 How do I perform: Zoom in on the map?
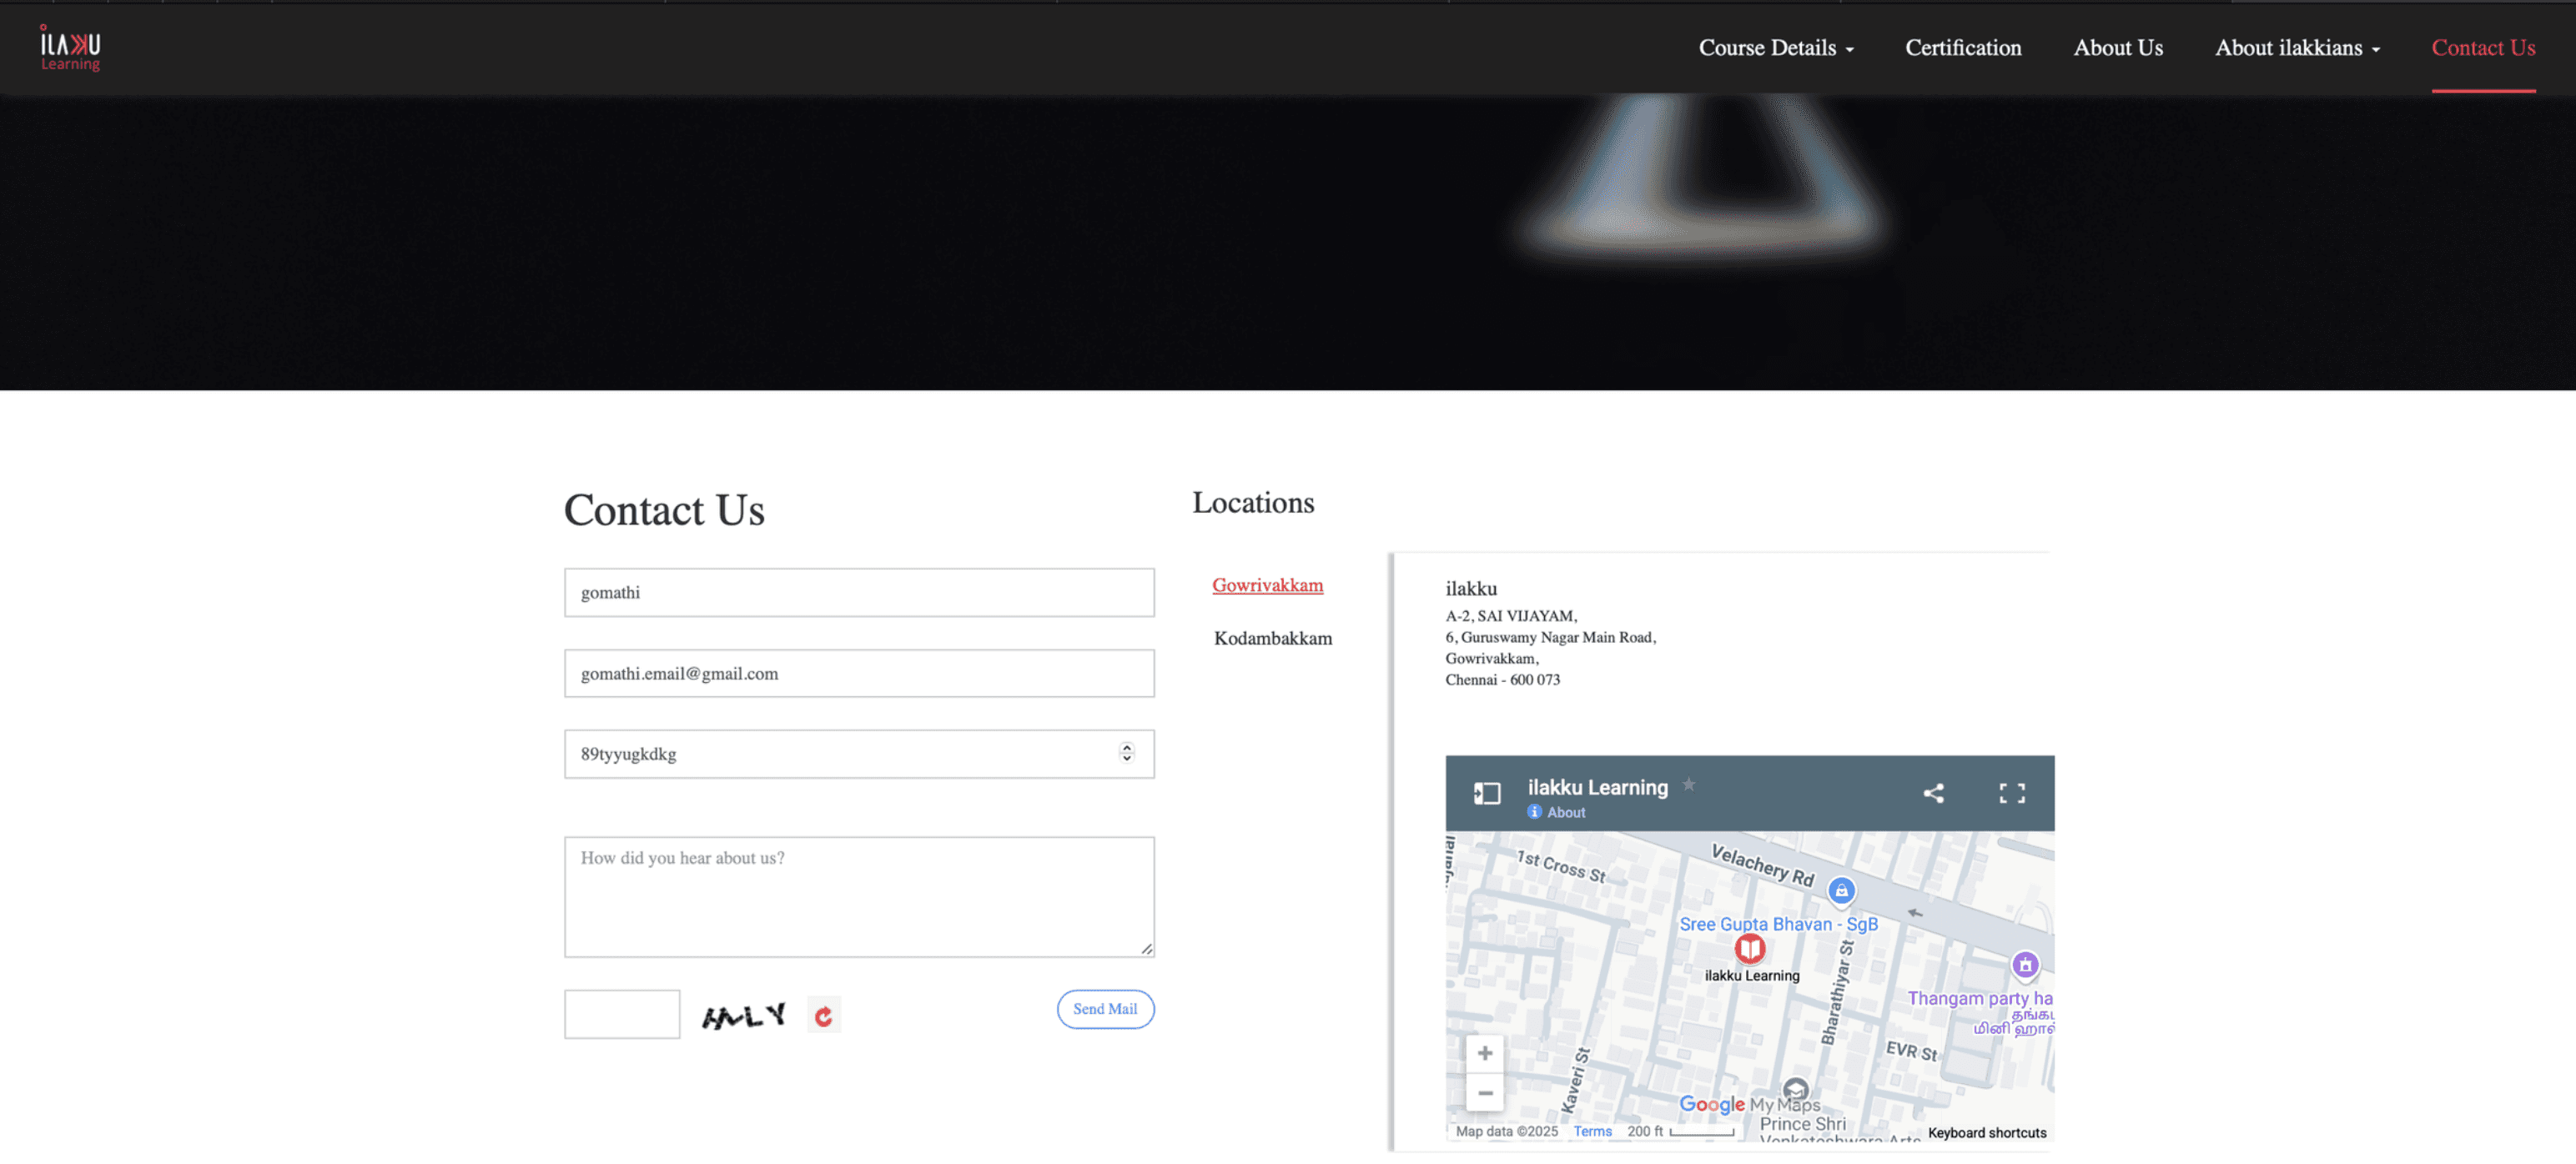click(1485, 1053)
